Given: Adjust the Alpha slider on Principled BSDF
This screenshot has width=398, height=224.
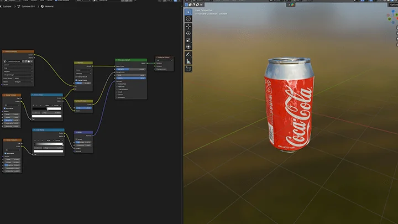Looking at the screenshot, I should pyautogui.click(x=131, y=78).
